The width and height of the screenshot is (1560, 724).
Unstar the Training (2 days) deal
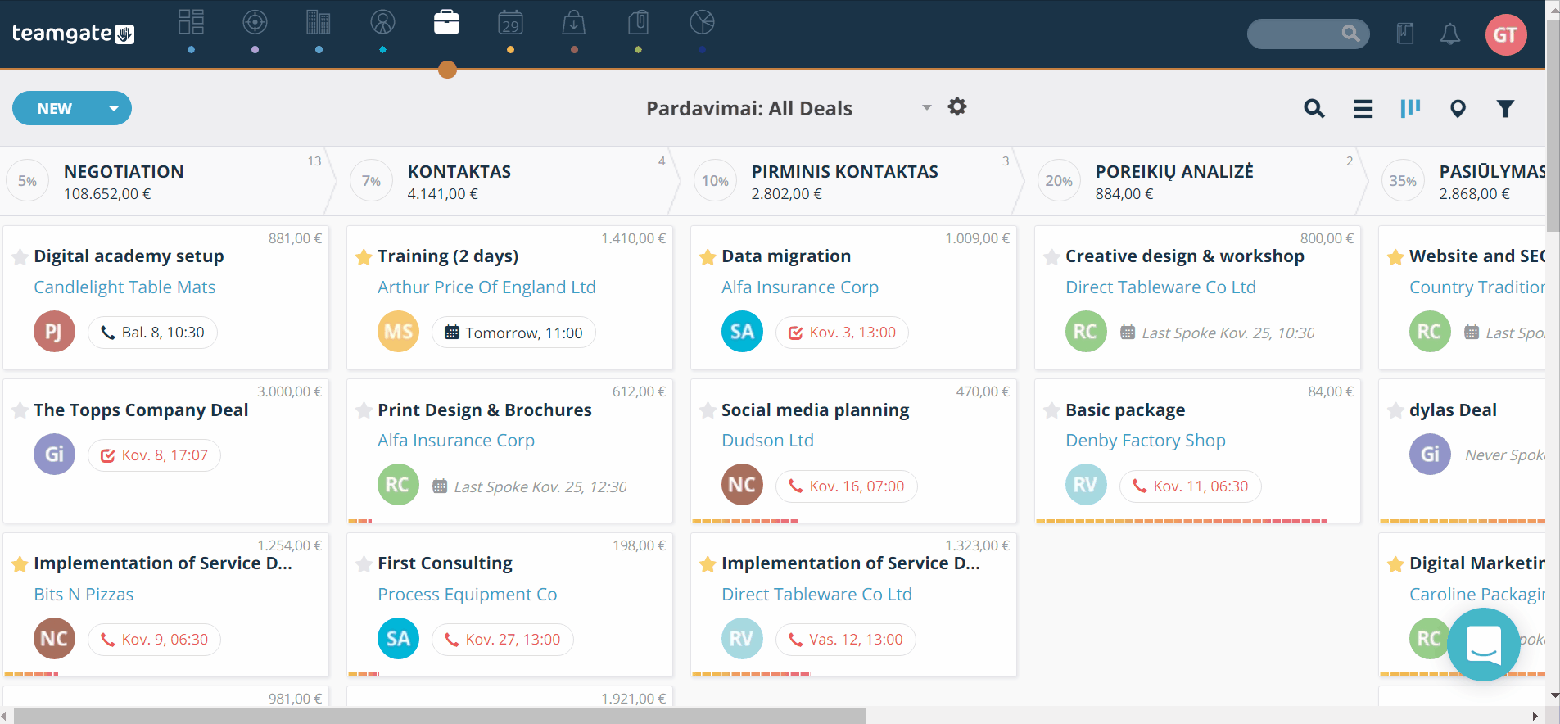point(364,257)
